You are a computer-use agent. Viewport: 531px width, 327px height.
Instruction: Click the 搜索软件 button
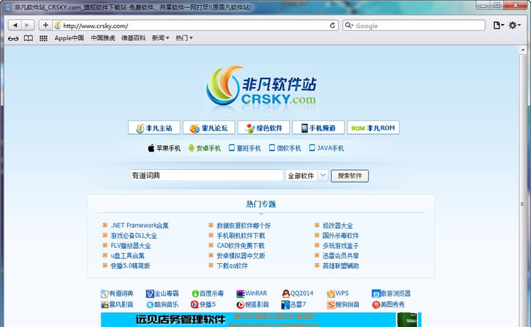(350, 176)
